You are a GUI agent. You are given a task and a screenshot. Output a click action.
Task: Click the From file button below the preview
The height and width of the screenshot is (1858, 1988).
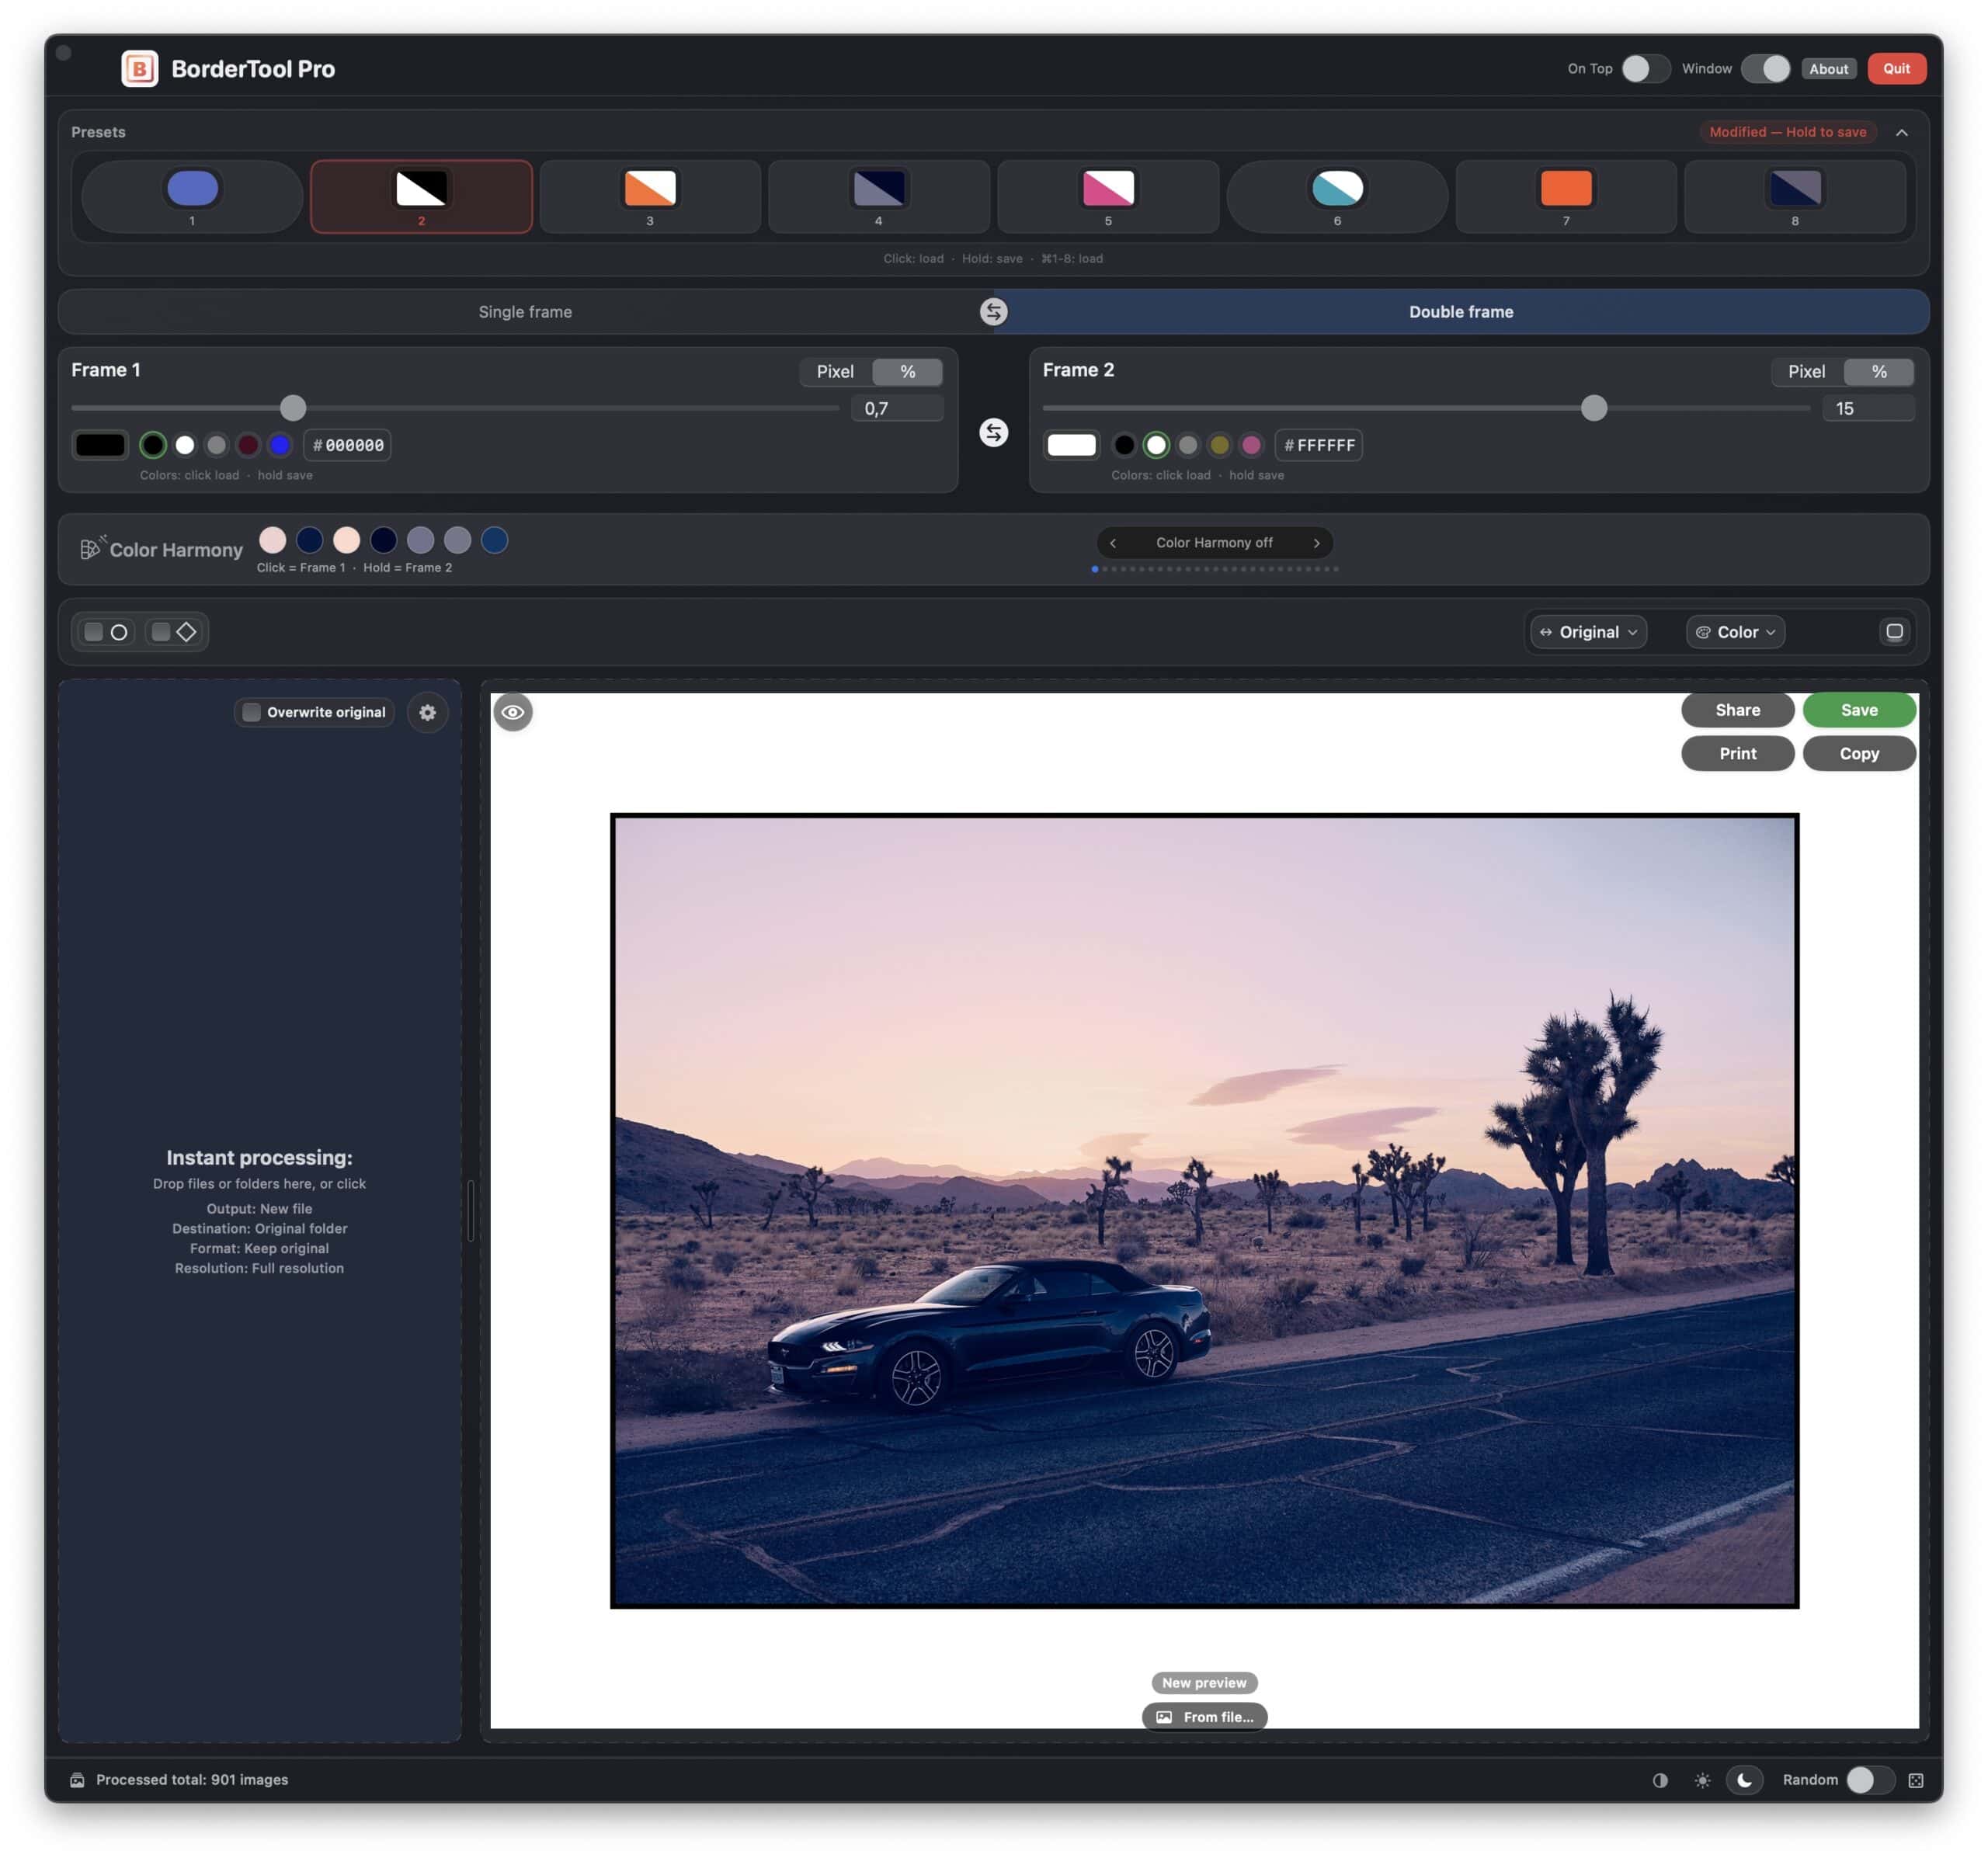tap(1204, 1716)
